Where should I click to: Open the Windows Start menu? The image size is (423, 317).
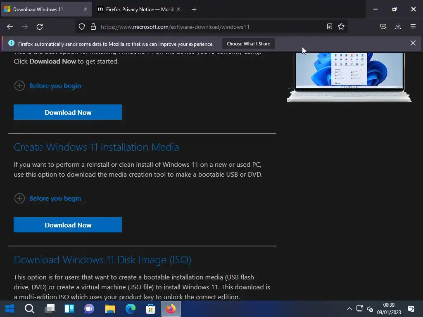pos(10,309)
